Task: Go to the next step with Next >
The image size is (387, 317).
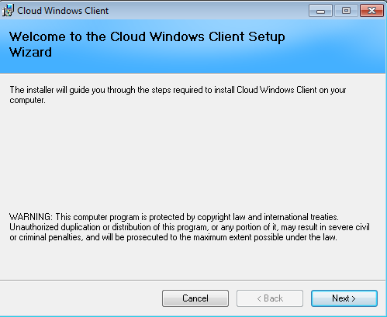Action: pyautogui.click(x=344, y=298)
